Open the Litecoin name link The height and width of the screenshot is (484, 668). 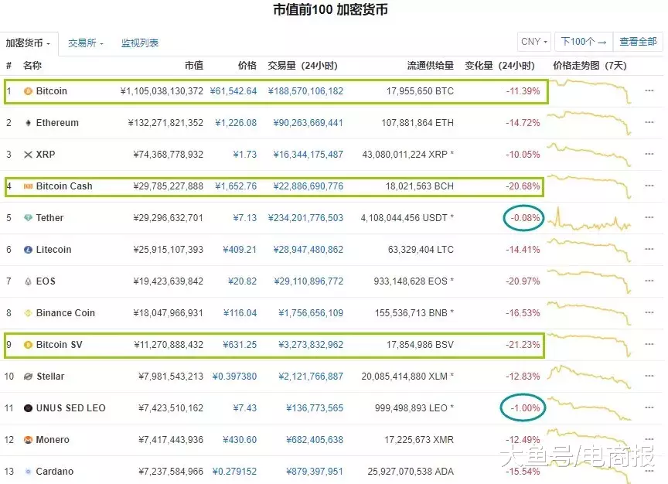[53, 250]
